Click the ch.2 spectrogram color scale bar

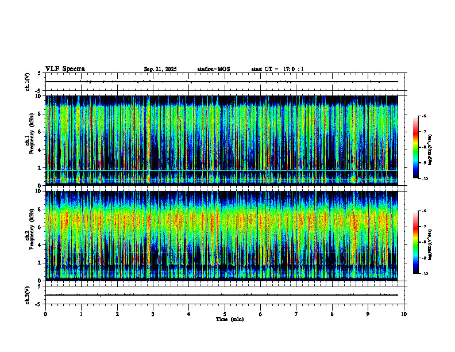click(415, 242)
